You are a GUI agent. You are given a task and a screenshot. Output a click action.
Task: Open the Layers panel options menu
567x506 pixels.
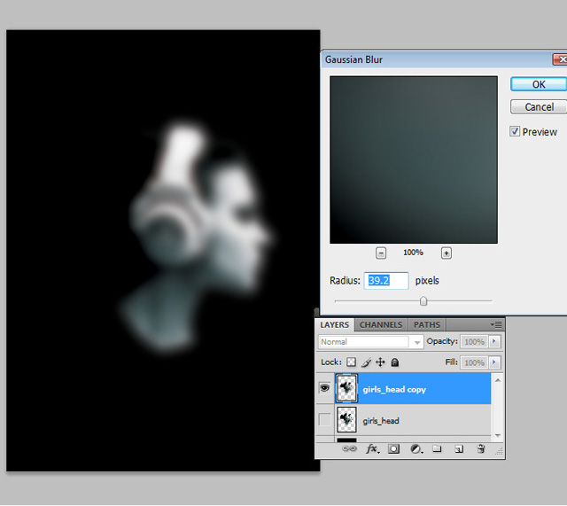[x=497, y=325]
